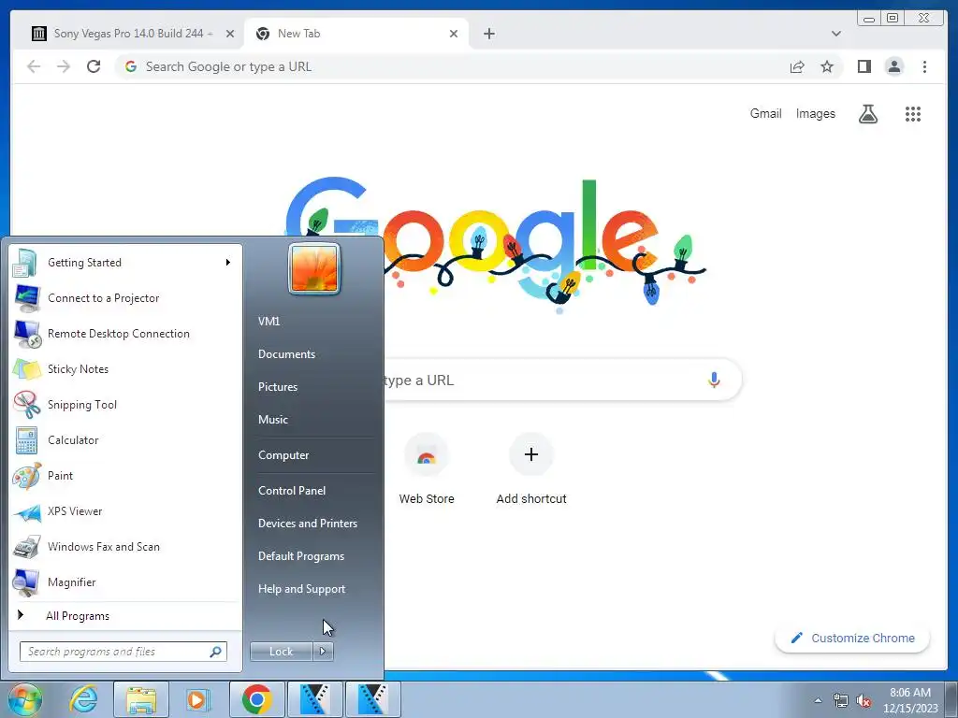Click the Gmail link
The image size is (958, 718).
click(x=765, y=113)
